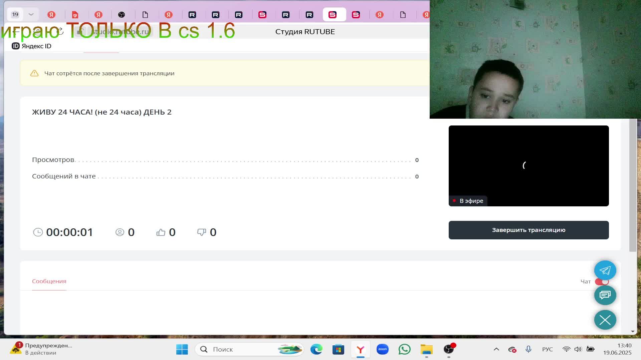Click the webcam overlay video
The width and height of the screenshot is (641, 360).
pos(535,59)
